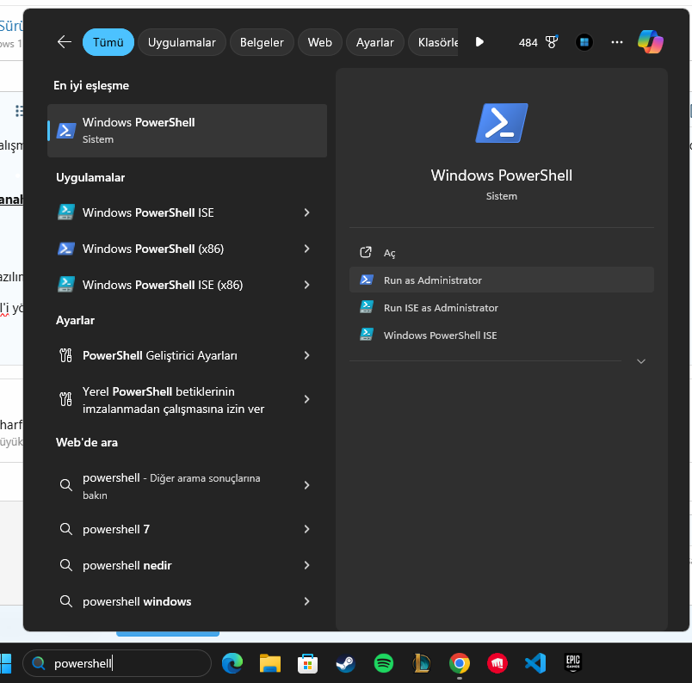This screenshot has height=683, width=692.
Task: Expand the Yerel PowerShell betiklerinin chevron
Action: coord(306,399)
